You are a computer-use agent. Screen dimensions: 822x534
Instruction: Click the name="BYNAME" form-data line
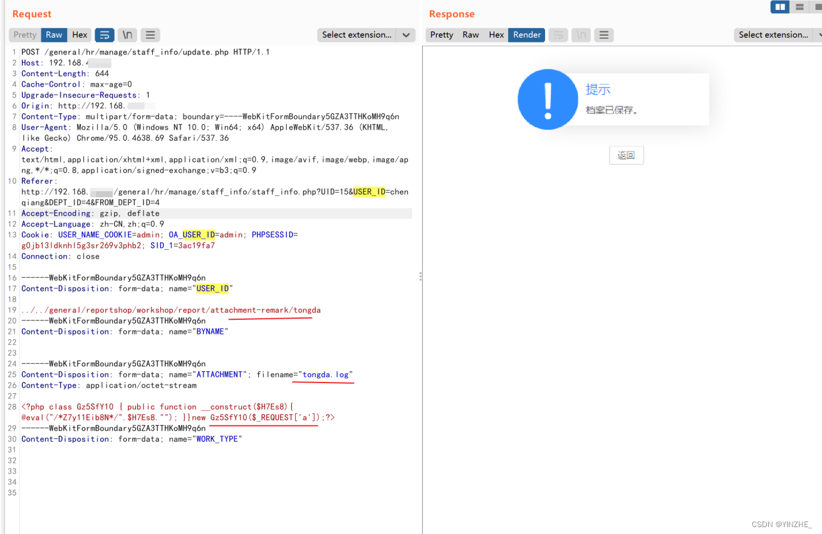125,331
